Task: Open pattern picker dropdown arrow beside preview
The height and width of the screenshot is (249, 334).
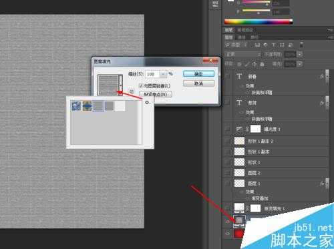Action: [x=120, y=85]
